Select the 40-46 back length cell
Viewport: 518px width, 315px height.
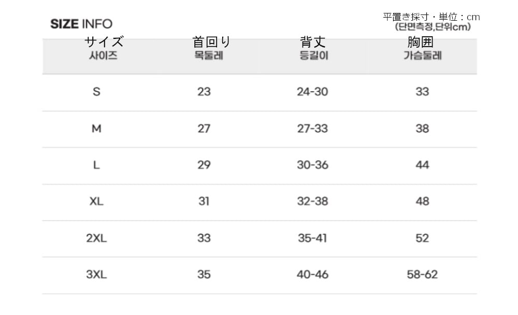tap(312, 275)
